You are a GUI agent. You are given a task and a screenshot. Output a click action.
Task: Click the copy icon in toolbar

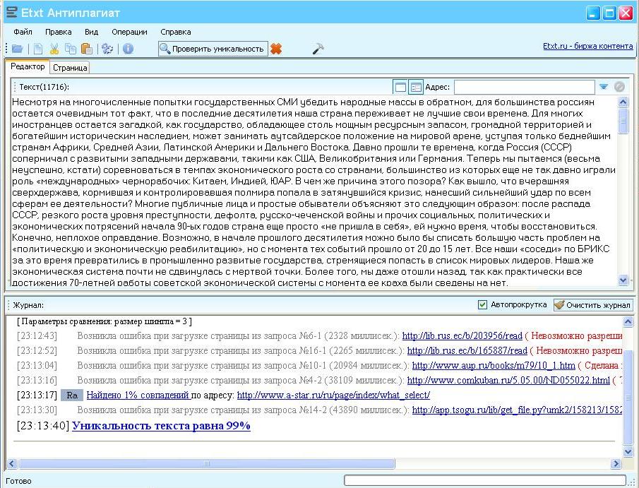pyautogui.click(x=70, y=49)
